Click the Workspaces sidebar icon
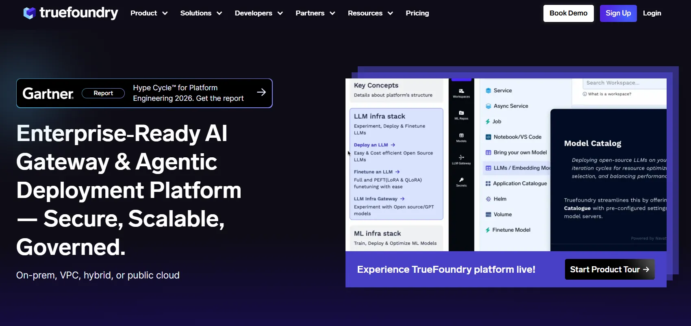Viewport: 691px width, 326px height. [461, 91]
